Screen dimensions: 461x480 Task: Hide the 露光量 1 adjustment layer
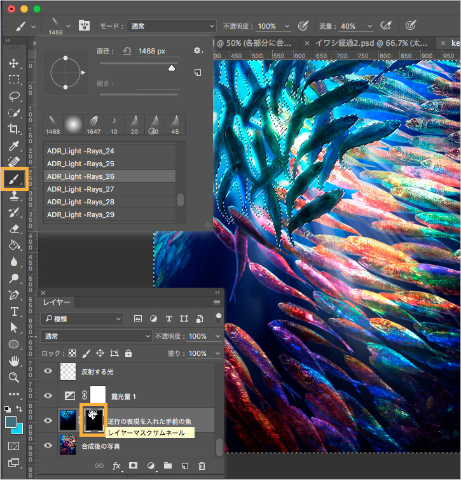[x=48, y=395]
